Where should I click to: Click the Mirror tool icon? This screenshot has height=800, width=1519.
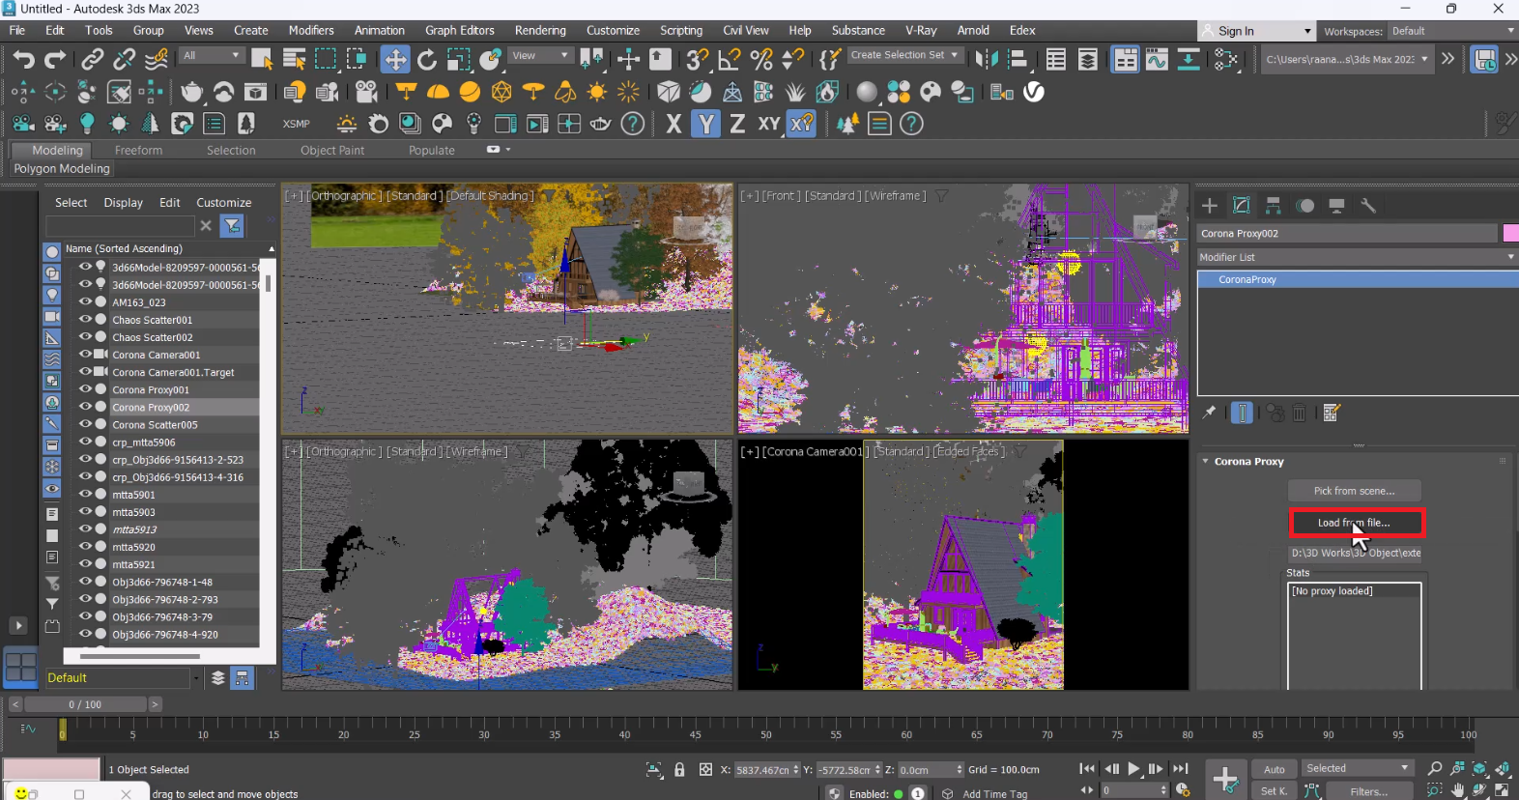click(x=986, y=60)
